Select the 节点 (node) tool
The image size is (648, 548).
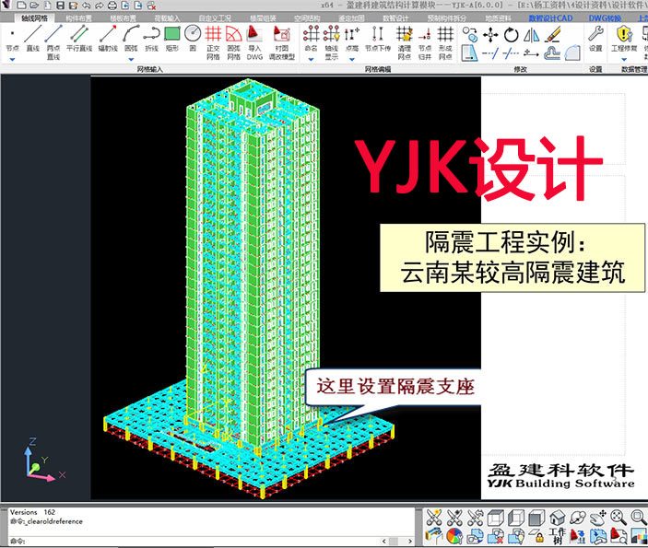[12, 40]
